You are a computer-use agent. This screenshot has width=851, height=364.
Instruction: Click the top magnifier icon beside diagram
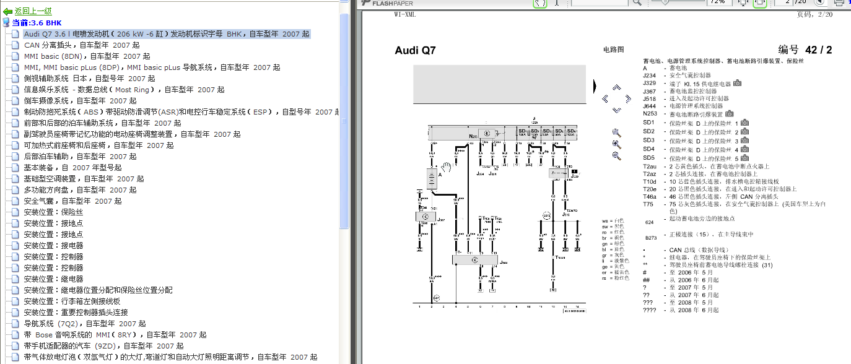616,132
